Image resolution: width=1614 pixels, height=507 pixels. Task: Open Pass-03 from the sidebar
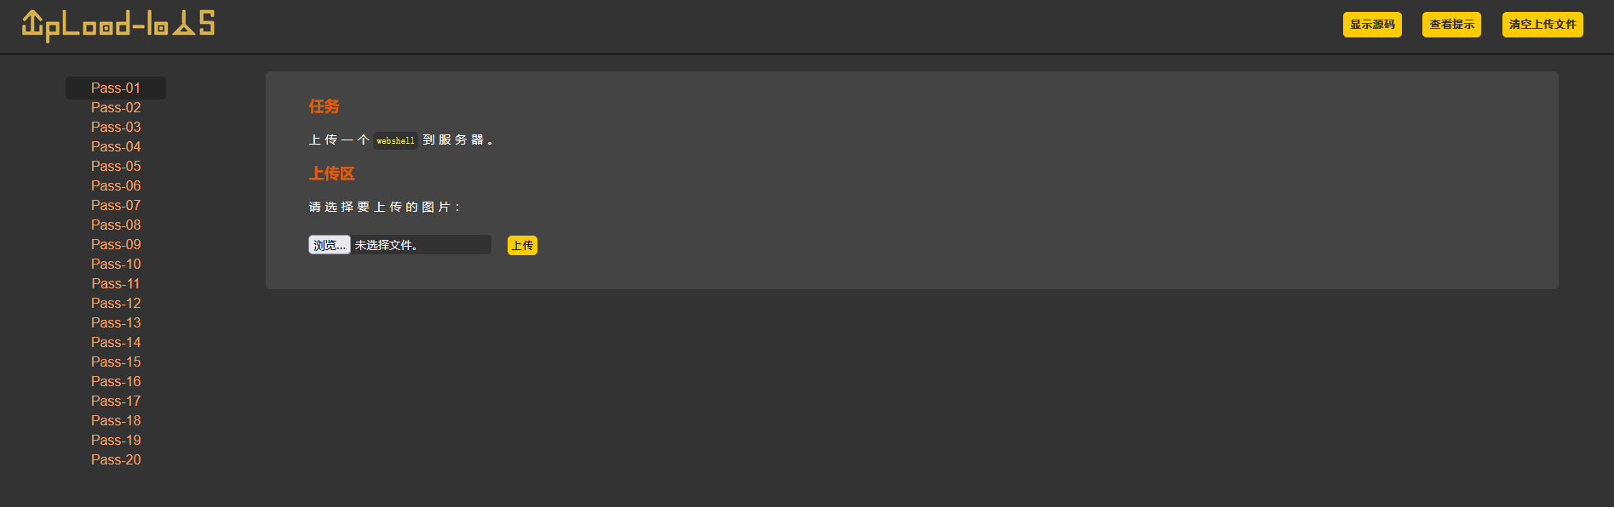pyautogui.click(x=116, y=127)
